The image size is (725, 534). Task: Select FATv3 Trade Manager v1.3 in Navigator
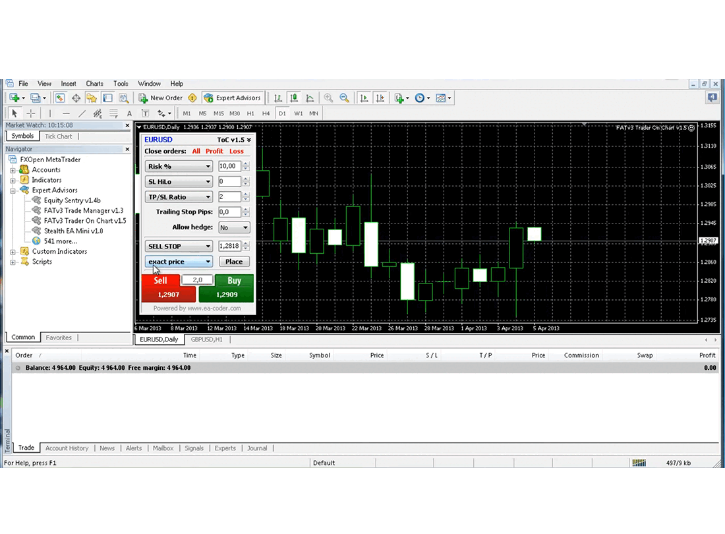tap(83, 211)
